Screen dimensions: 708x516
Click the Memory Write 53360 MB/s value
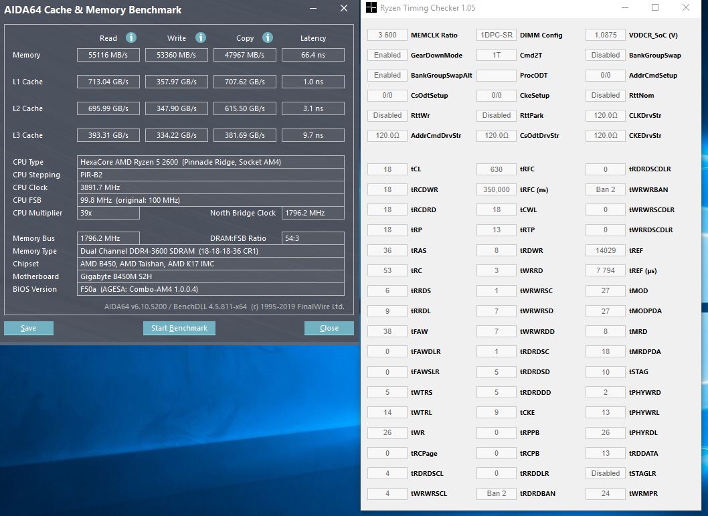pyautogui.click(x=177, y=55)
